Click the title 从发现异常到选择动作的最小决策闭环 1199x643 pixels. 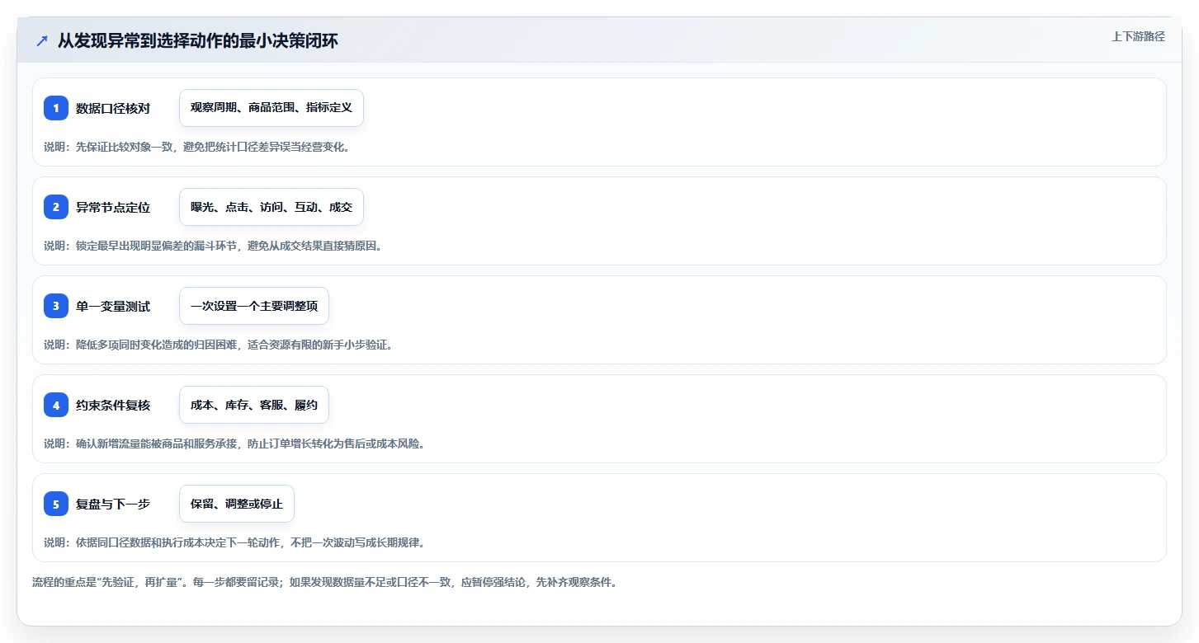[198, 40]
